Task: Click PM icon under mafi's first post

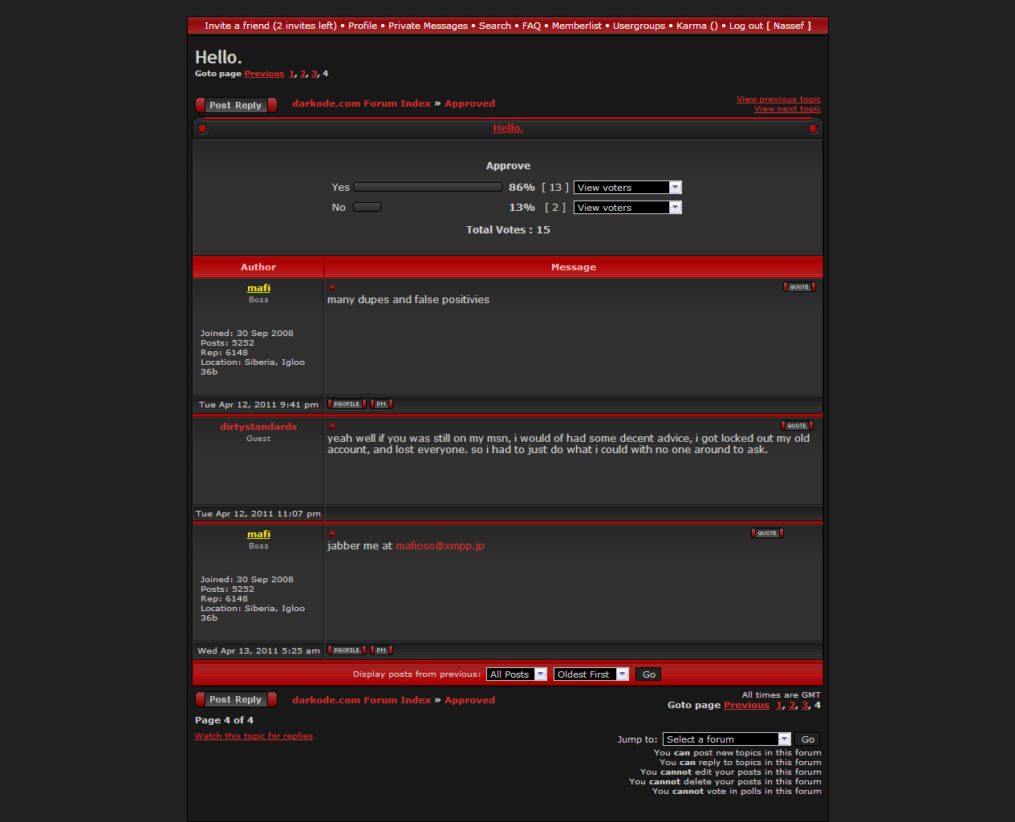Action: 381,404
